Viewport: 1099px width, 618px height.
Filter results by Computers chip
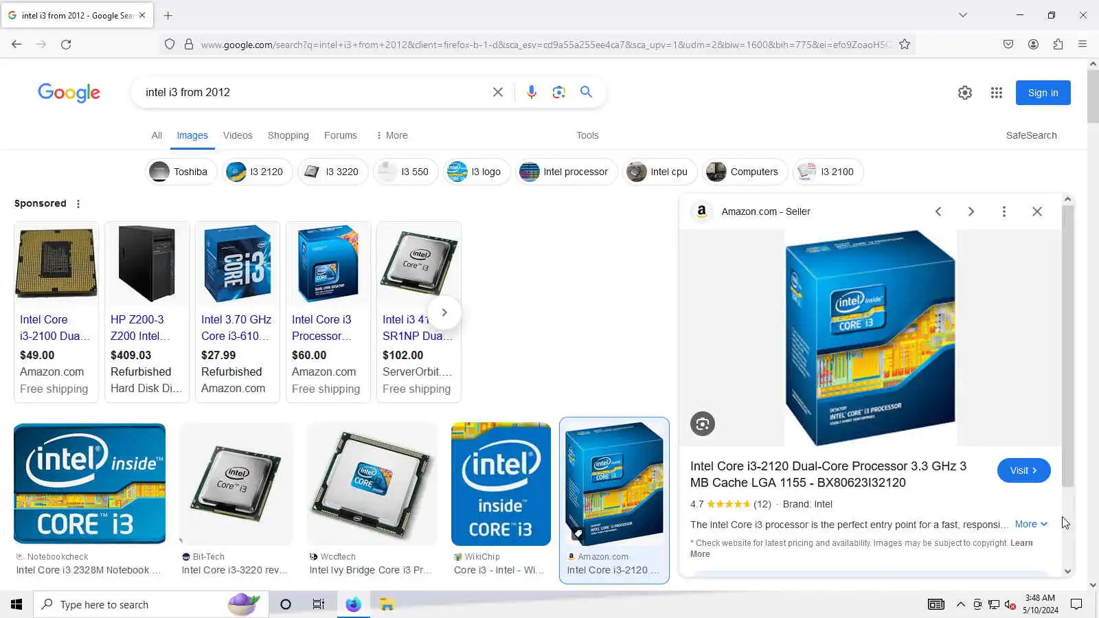click(x=745, y=172)
